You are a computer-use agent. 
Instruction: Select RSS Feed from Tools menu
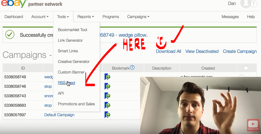tap(66, 83)
